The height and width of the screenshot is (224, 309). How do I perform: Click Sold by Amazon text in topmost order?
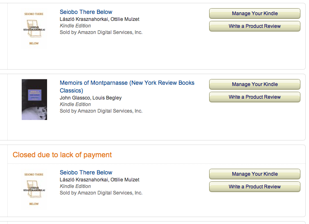coord(101,32)
